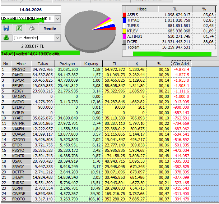Sort by the Gün Adet column header

181,64
